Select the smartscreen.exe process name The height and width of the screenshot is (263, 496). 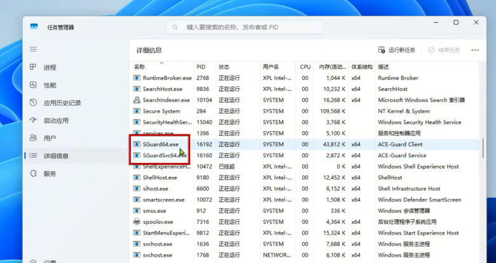pyautogui.click(x=164, y=200)
